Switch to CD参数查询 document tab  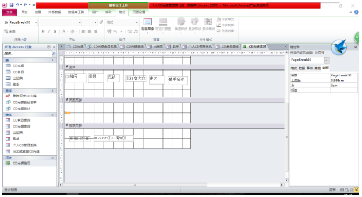pyautogui.click(x=228, y=47)
